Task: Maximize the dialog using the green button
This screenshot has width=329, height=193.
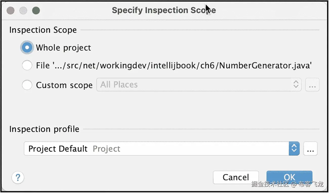Action: click(36, 11)
